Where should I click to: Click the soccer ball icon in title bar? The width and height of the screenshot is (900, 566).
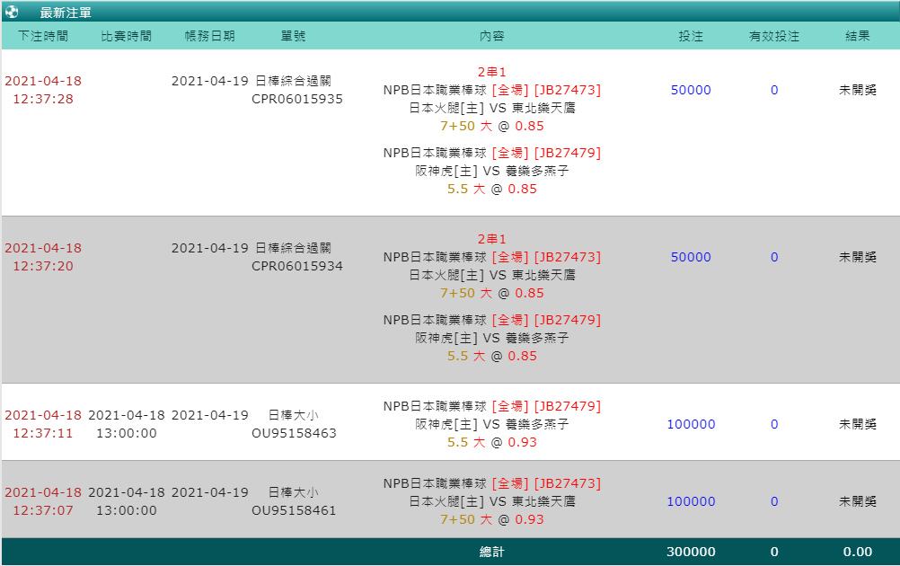point(12,12)
